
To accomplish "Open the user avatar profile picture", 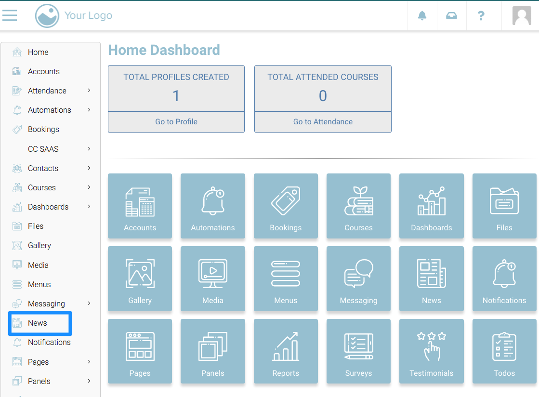I will (x=522, y=16).
